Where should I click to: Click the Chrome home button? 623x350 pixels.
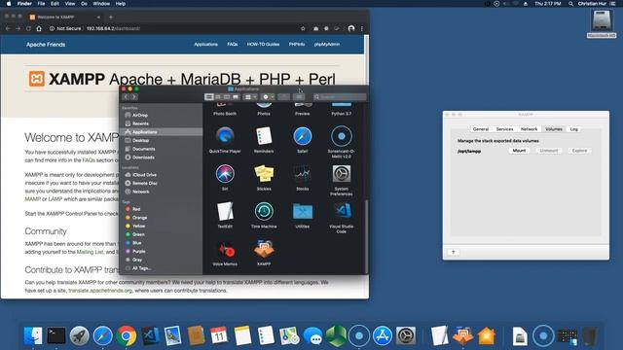(39, 28)
